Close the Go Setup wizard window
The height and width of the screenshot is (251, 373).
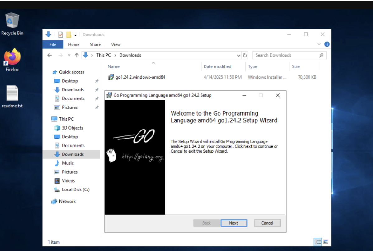click(x=278, y=95)
